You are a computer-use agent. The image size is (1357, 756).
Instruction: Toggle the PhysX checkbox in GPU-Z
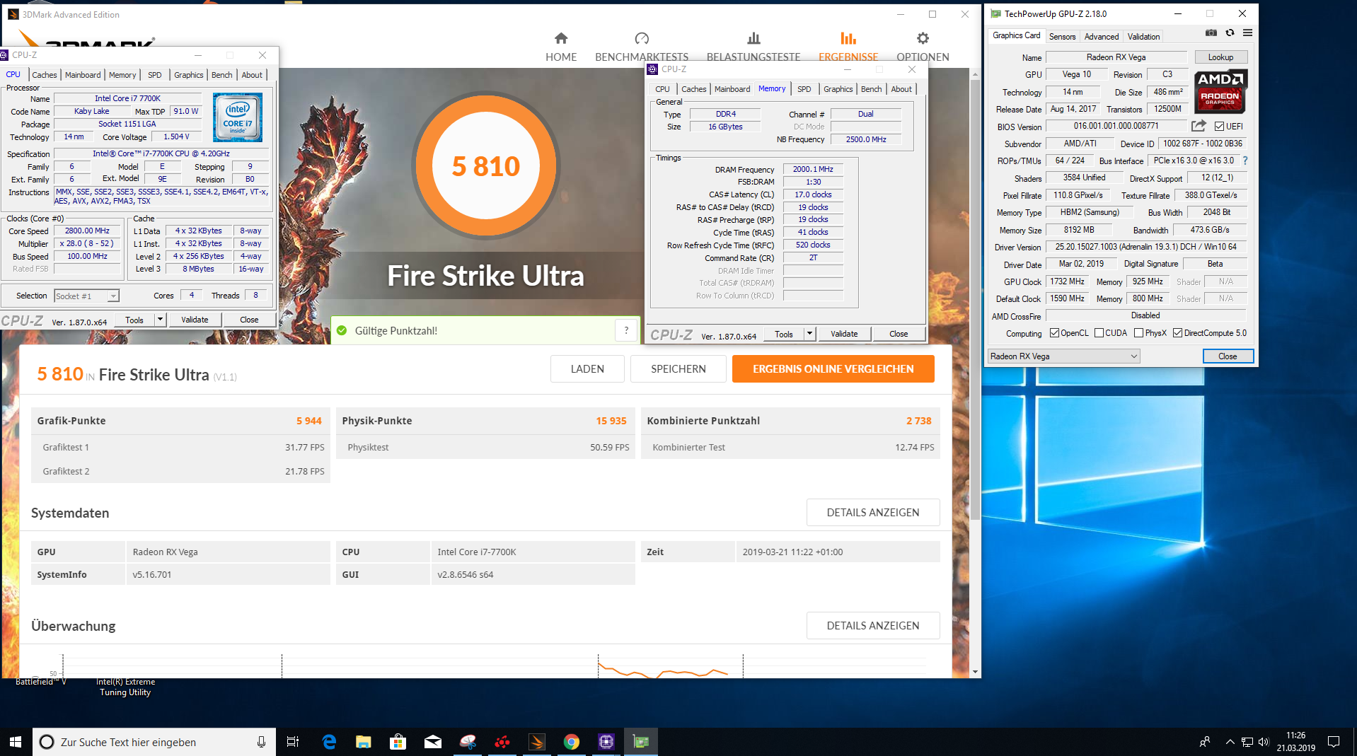1138,333
